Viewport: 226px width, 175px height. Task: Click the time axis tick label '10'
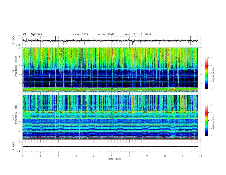(201, 156)
